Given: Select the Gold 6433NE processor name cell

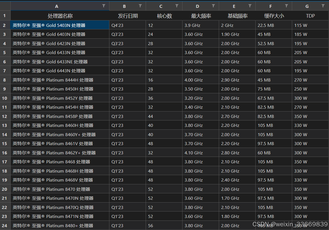Looking at the screenshot, I should (60, 62).
